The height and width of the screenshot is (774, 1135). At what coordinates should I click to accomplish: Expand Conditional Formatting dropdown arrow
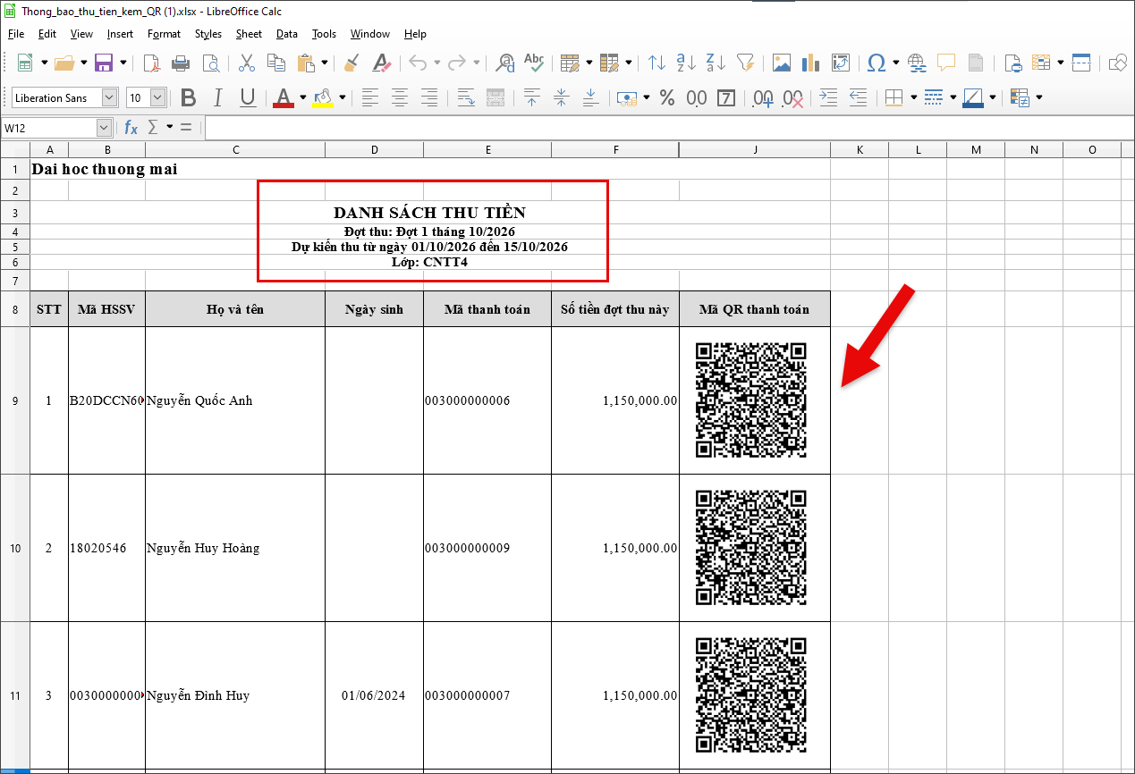pos(1038,97)
